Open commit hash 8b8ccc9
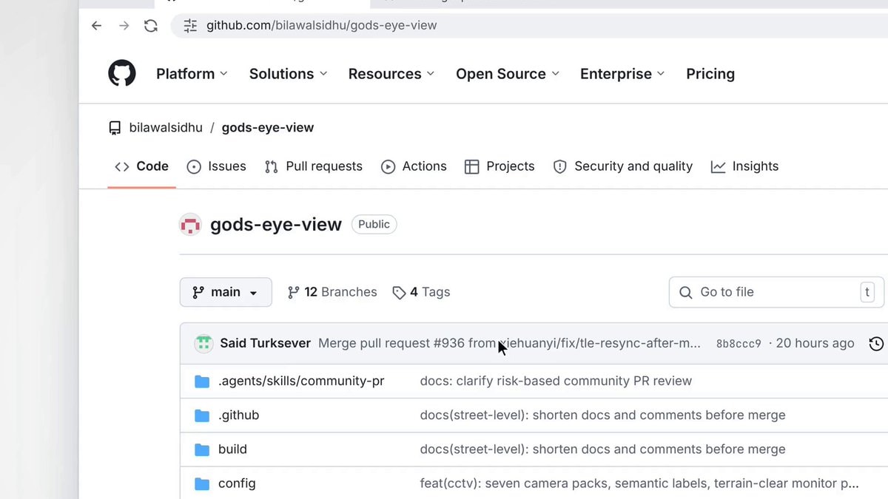The height and width of the screenshot is (499, 888). click(739, 344)
